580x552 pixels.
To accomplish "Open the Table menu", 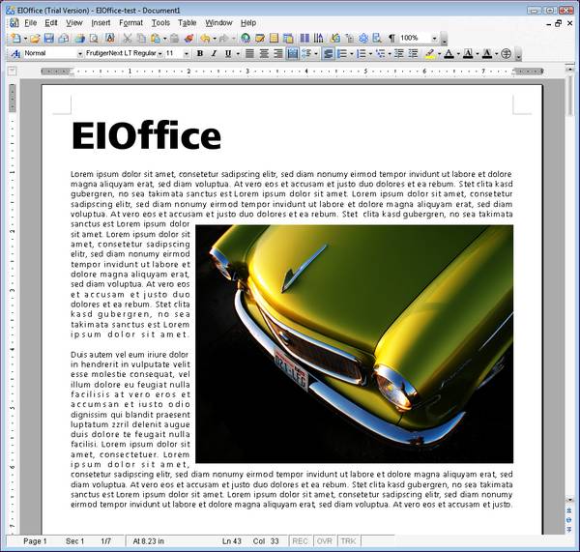I will pyautogui.click(x=187, y=23).
